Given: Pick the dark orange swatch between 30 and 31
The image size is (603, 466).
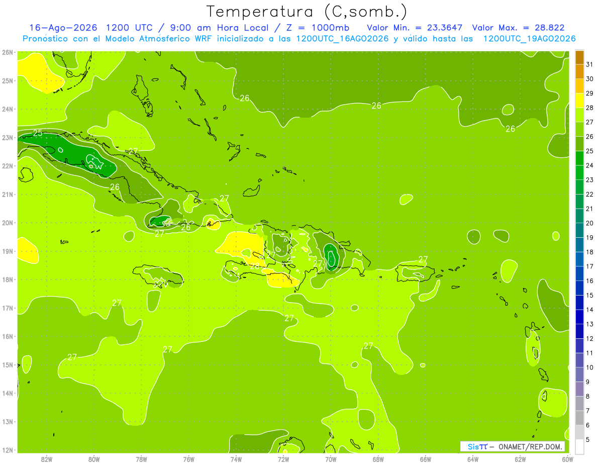Looking at the screenshot, I should [x=579, y=57].
